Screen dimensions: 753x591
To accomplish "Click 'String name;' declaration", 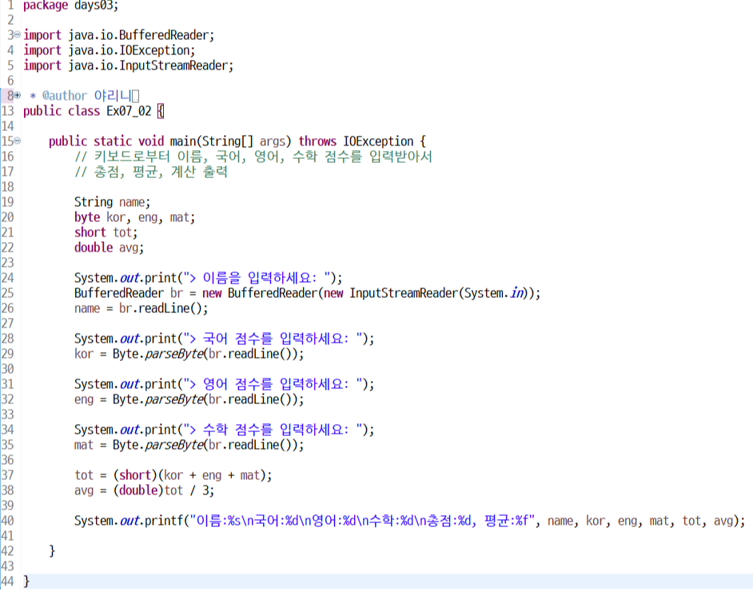I will (x=113, y=202).
